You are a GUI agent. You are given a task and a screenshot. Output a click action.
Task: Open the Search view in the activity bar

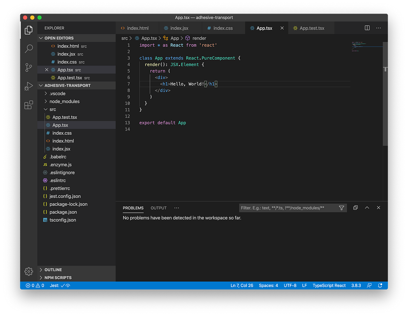point(28,48)
